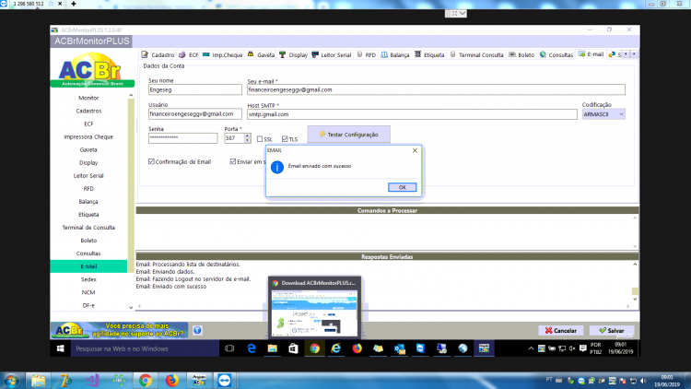691x389 pixels.
Task: Click the Testar Configuração button
Action: click(x=348, y=135)
